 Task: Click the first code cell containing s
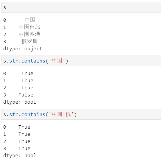coord(81,7)
